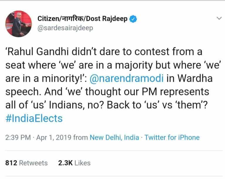Viewport: 225px width, 179px height.
Task: Click the blue verified badge
Action: click(134, 19)
